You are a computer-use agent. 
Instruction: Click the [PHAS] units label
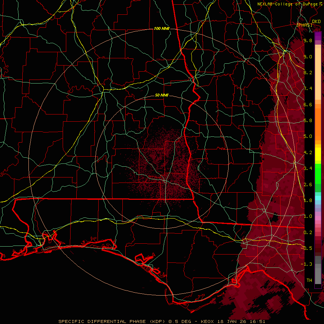[304, 25]
